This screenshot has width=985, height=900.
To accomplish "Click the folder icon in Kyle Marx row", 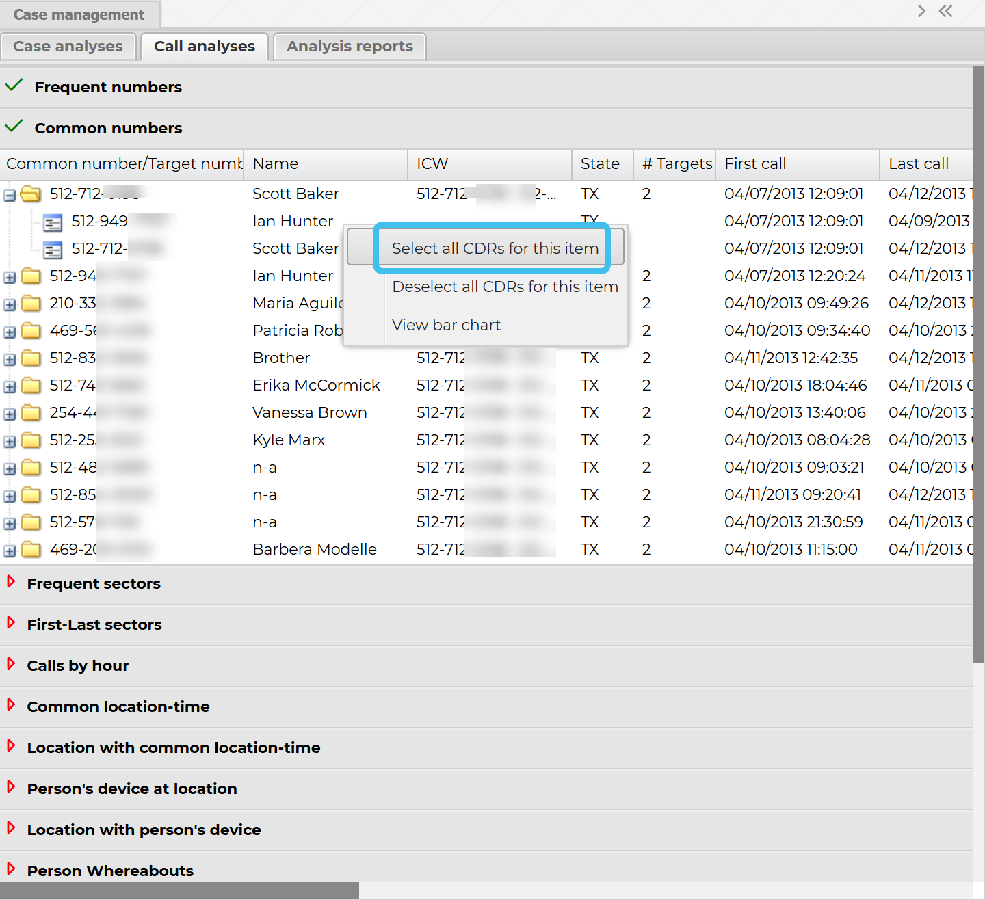I will pyautogui.click(x=31, y=440).
